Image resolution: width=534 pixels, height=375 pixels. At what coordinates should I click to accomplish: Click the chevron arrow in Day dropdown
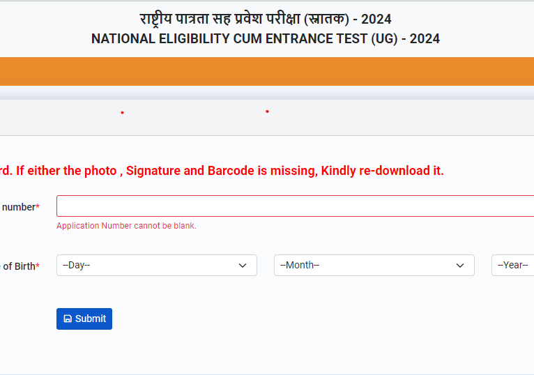tap(243, 266)
